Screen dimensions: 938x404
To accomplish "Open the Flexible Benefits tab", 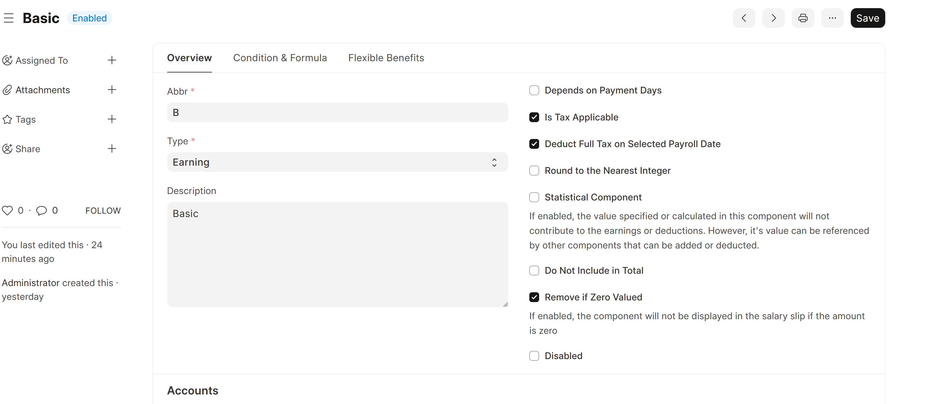I will coord(386,58).
